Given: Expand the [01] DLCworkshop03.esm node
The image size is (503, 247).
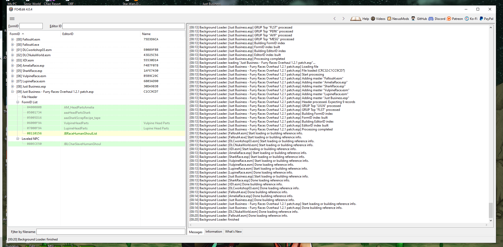Looking at the screenshot, I should (x=12, y=50).
